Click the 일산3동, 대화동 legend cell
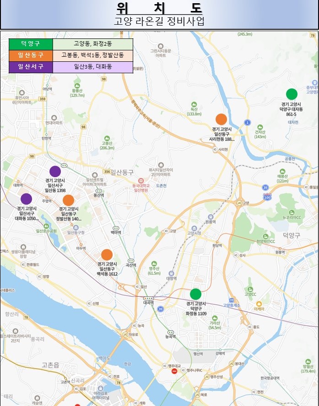319x406 pixels. (92, 66)
